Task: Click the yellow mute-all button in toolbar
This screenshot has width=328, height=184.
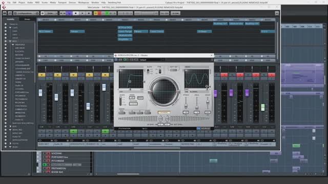Action: pyautogui.click(x=96, y=13)
